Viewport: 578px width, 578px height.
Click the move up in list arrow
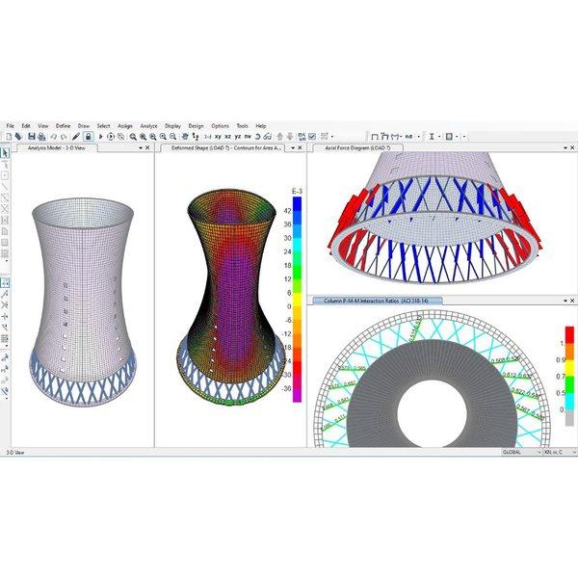pos(279,137)
